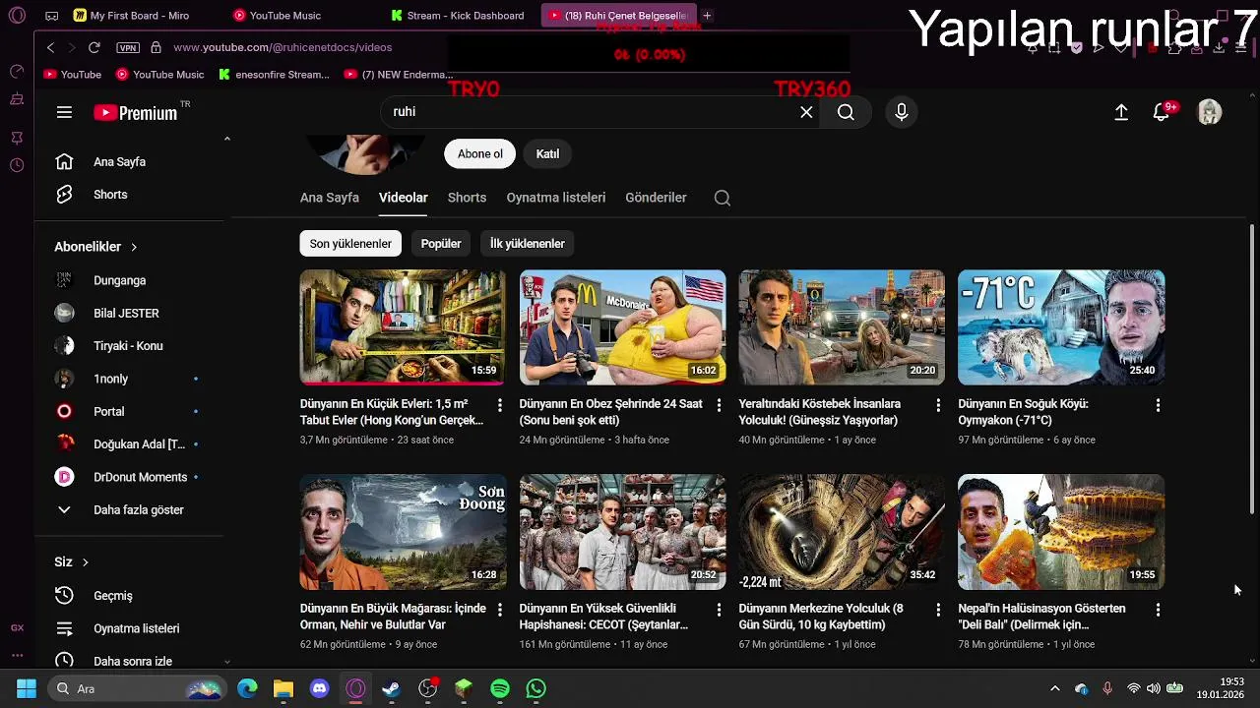
Task: Select the Popüler filter chip
Action: (x=441, y=244)
